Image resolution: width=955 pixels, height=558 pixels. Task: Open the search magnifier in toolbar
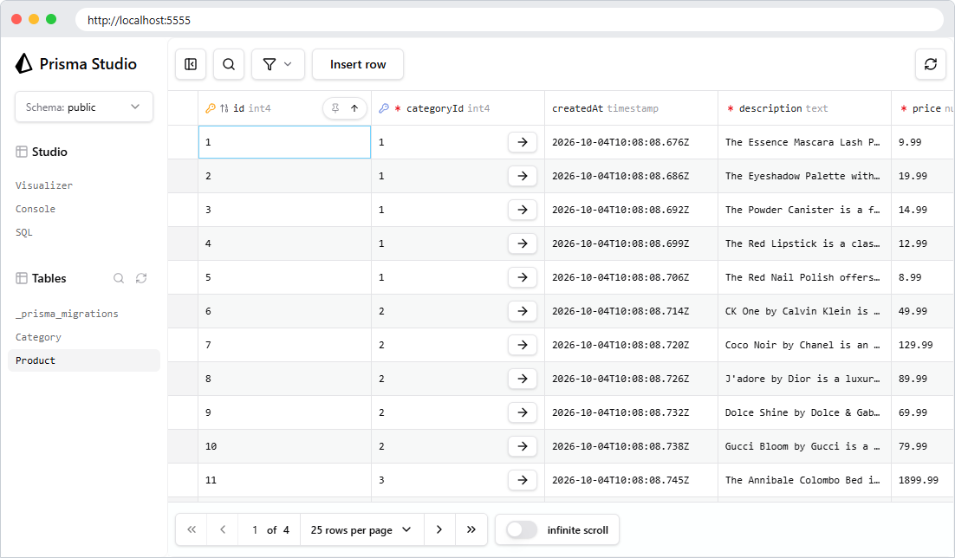(229, 65)
